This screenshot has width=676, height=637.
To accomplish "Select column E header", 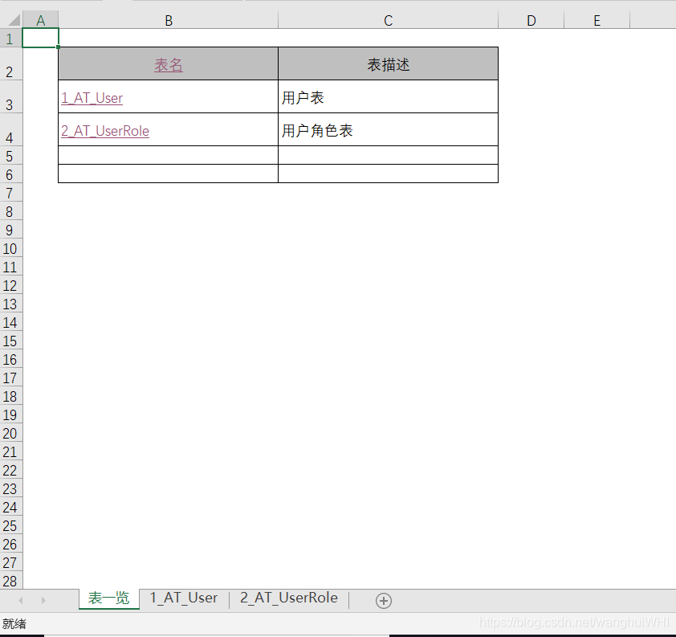I will pyautogui.click(x=597, y=20).
